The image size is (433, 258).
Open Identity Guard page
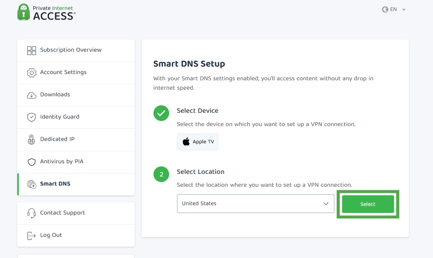click(x=76, y=118)
